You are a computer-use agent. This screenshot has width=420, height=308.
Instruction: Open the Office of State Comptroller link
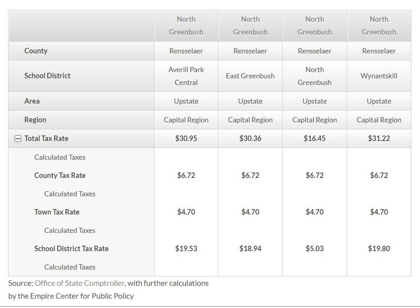coord(79,283)
